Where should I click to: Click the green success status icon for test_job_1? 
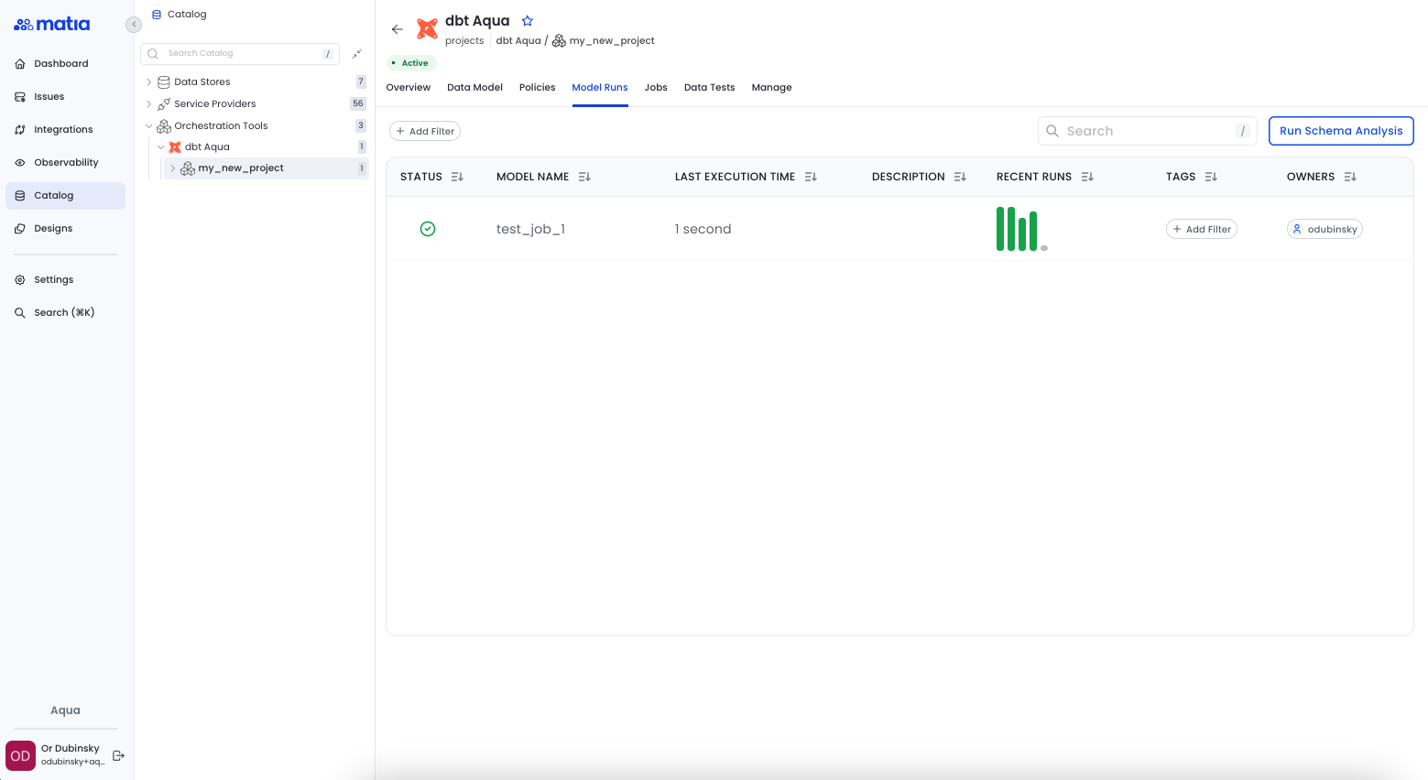[x=428, y=229]
